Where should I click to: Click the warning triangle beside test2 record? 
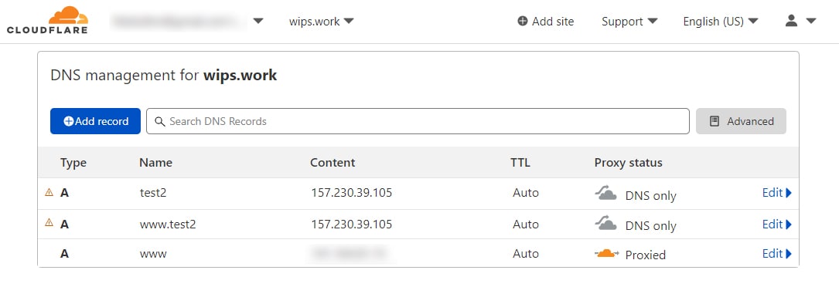pyautogui.click(x=49, y=193)
